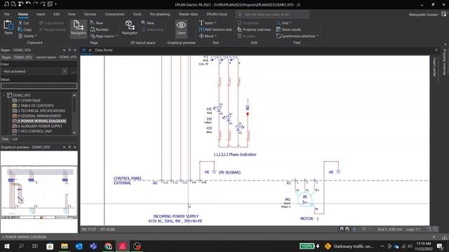Image resolution: width=449 pixels, height=252 pixels.
Task: Open the Delete dropdown arrow
Action: (36, 36)
